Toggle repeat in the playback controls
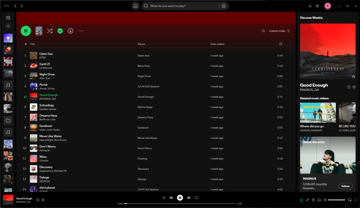This screenshot has height=208, width=360. 196,198
